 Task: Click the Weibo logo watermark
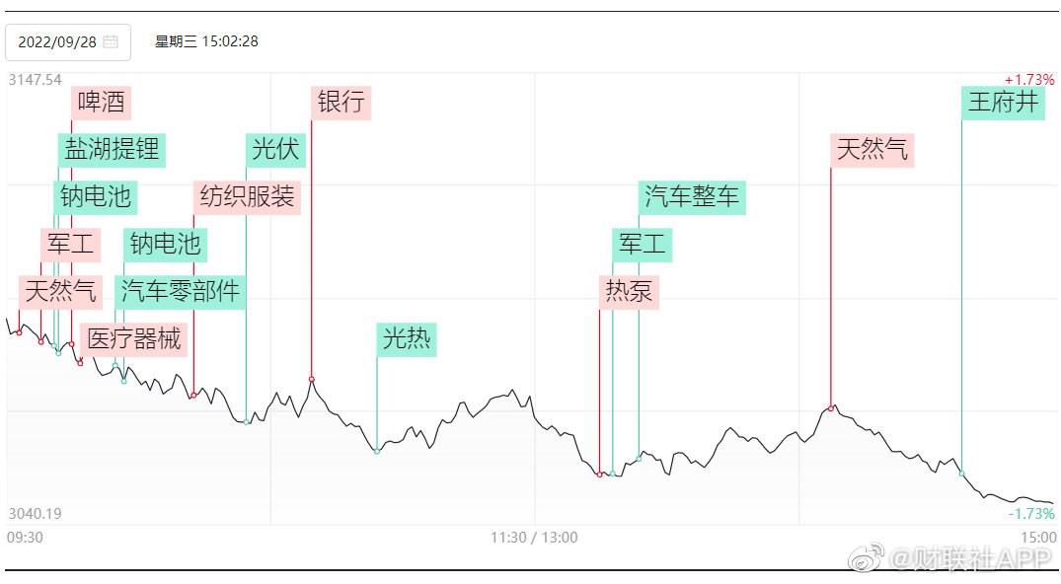click(867, 556)
